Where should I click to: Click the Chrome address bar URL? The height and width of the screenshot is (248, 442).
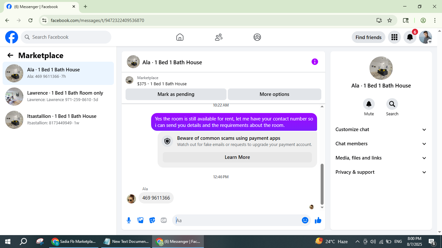[x=97, y=20]
